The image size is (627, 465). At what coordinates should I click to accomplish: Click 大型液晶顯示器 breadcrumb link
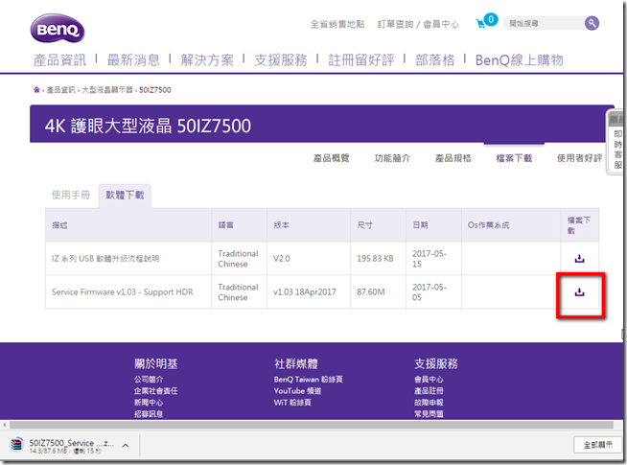(x=107, y=90)
